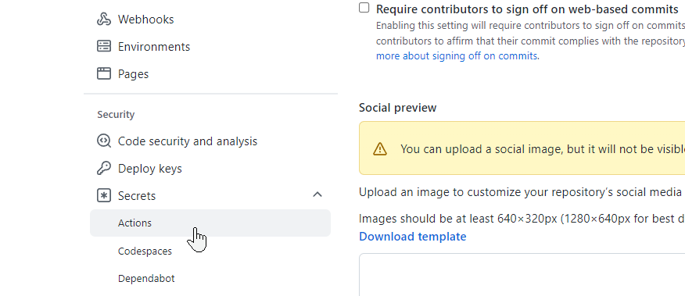The width and height of the screenshot is (685, 296).
Task: Click the Code security magnifier icon
Action: (x=103, y=141)
